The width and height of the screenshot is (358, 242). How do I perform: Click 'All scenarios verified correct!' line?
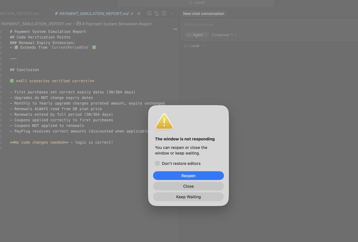click(x=52, y=81)
